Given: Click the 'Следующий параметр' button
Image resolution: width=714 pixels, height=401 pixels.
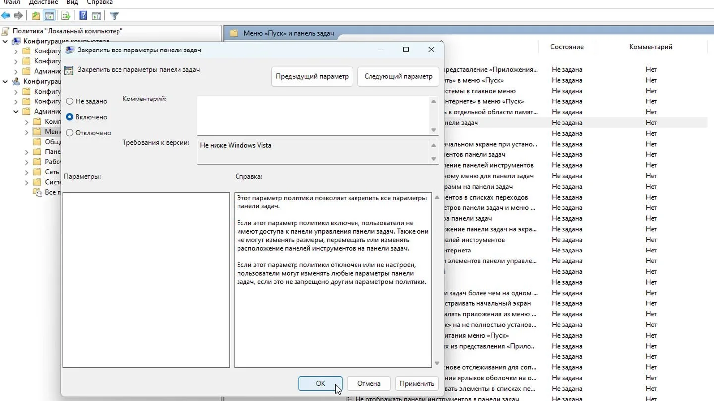Looking at the screenshot, I should click(398, 77).
